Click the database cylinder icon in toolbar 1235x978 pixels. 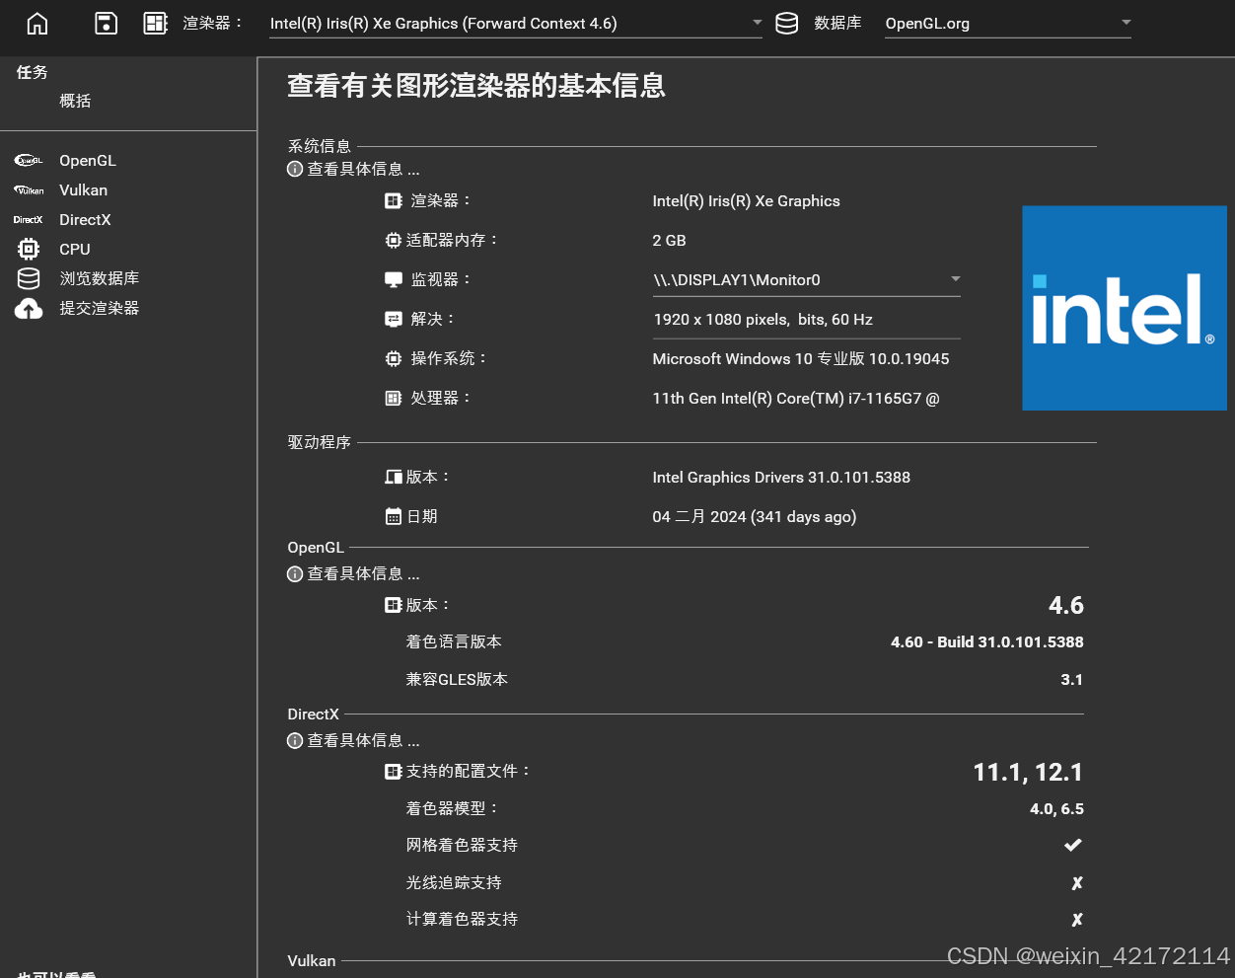787,24
